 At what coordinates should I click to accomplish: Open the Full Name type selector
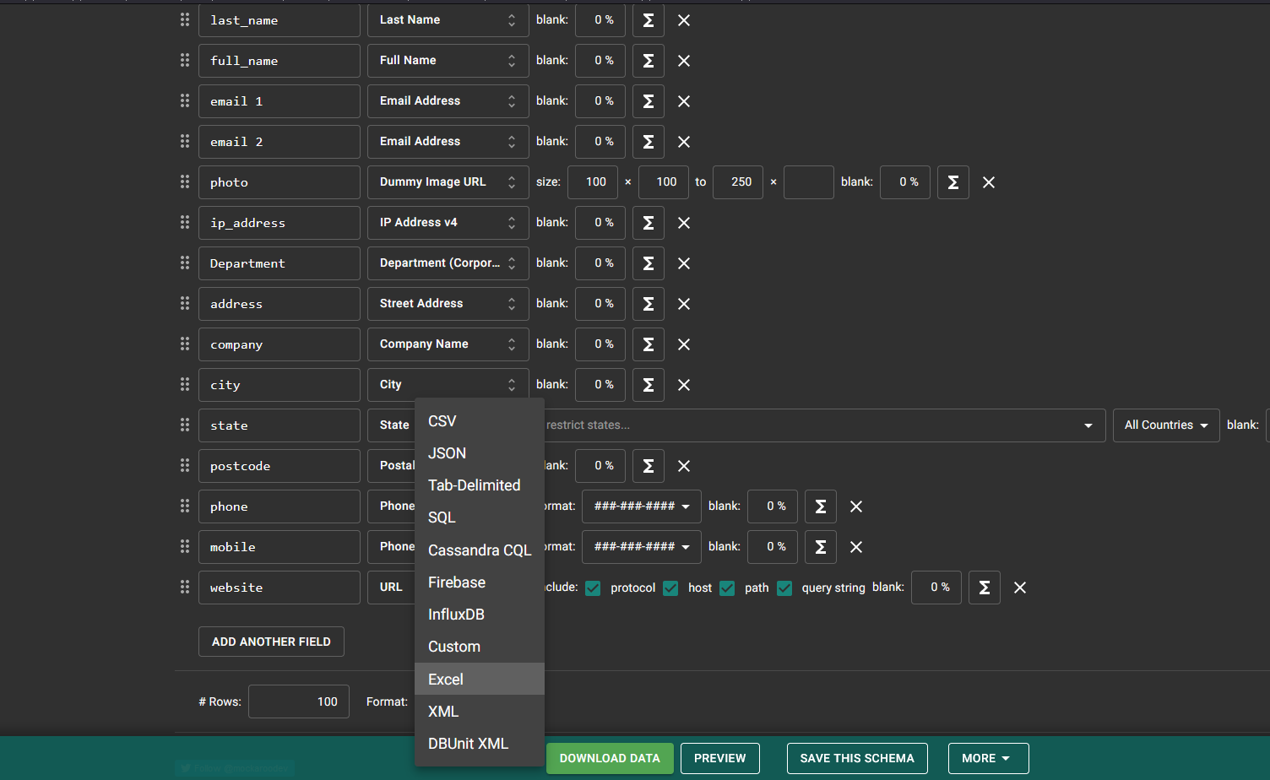(x=448, y=61)
